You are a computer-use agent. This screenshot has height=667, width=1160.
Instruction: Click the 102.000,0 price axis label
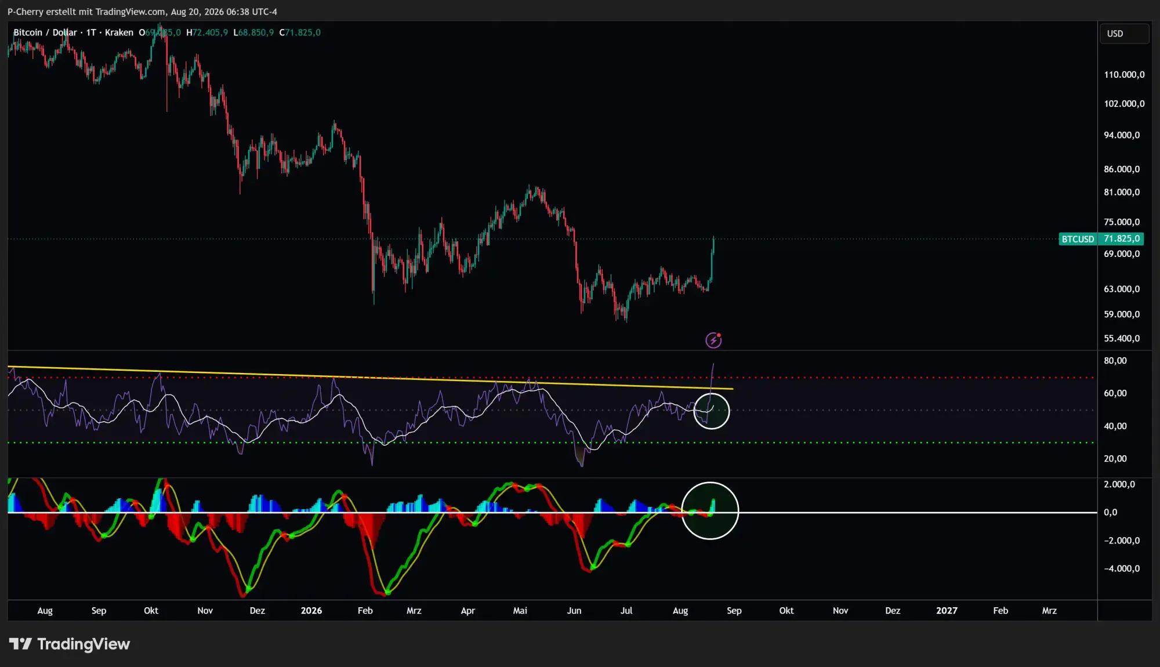(x=1124, y=104)
